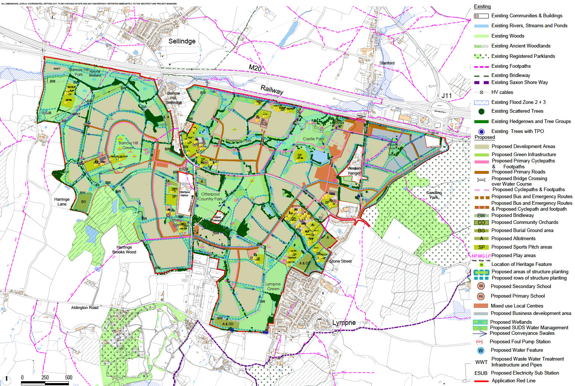The width and height of the screenshot is (575, 386).
Task: Click the HV cables legend symbol
Action: (x=481, y=92)
